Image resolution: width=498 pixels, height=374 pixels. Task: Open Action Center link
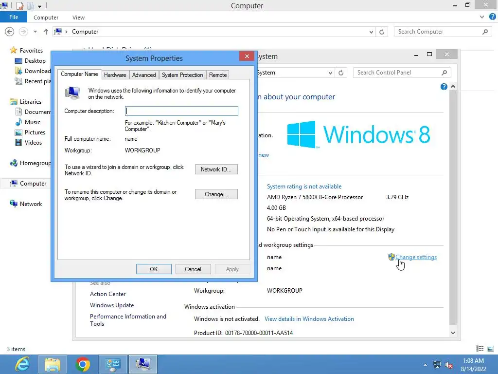tap(107, 294)
